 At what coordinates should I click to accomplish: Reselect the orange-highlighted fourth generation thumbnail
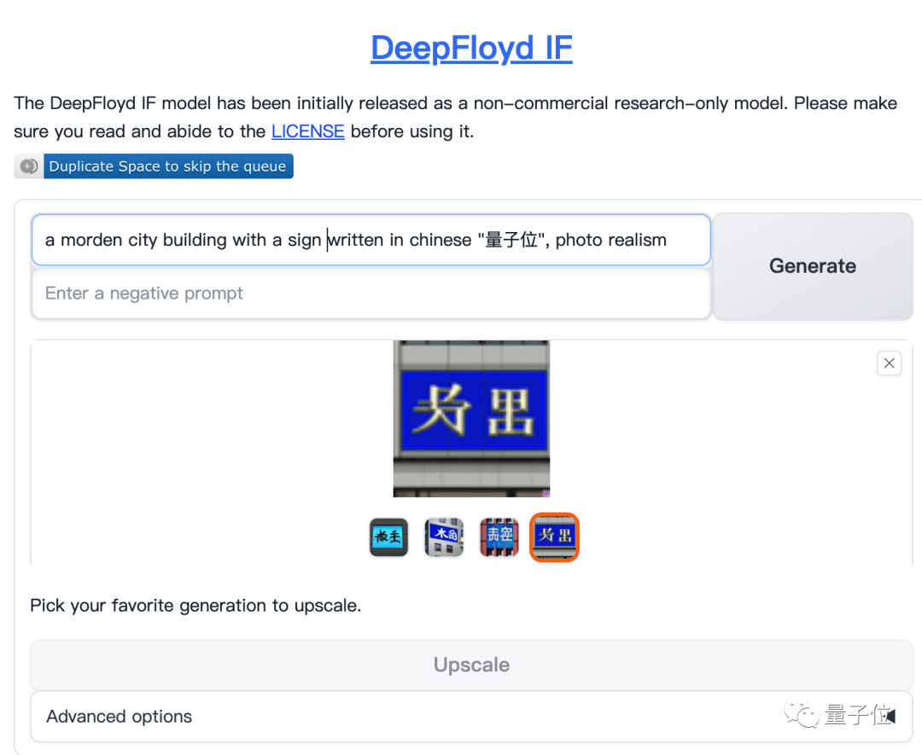pos(554,537)
